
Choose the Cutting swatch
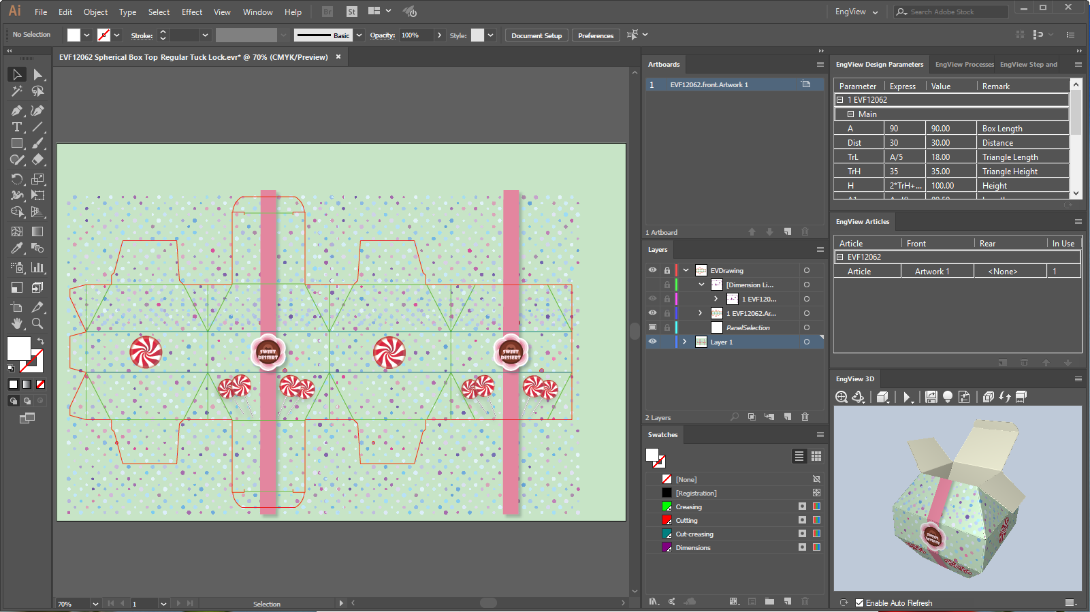686,521
